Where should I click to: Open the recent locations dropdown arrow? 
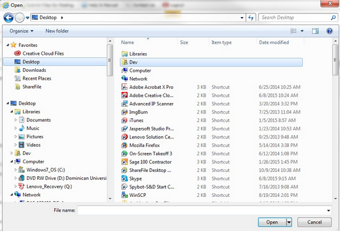click(27, 18)
